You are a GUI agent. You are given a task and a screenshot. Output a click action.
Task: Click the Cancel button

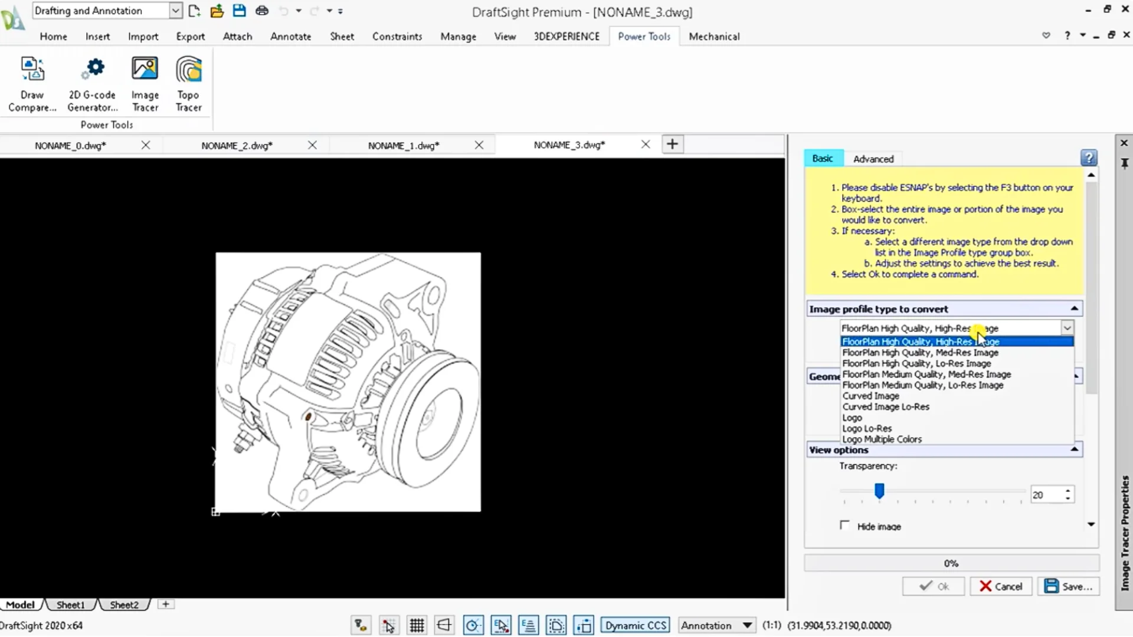[1001, 586]
